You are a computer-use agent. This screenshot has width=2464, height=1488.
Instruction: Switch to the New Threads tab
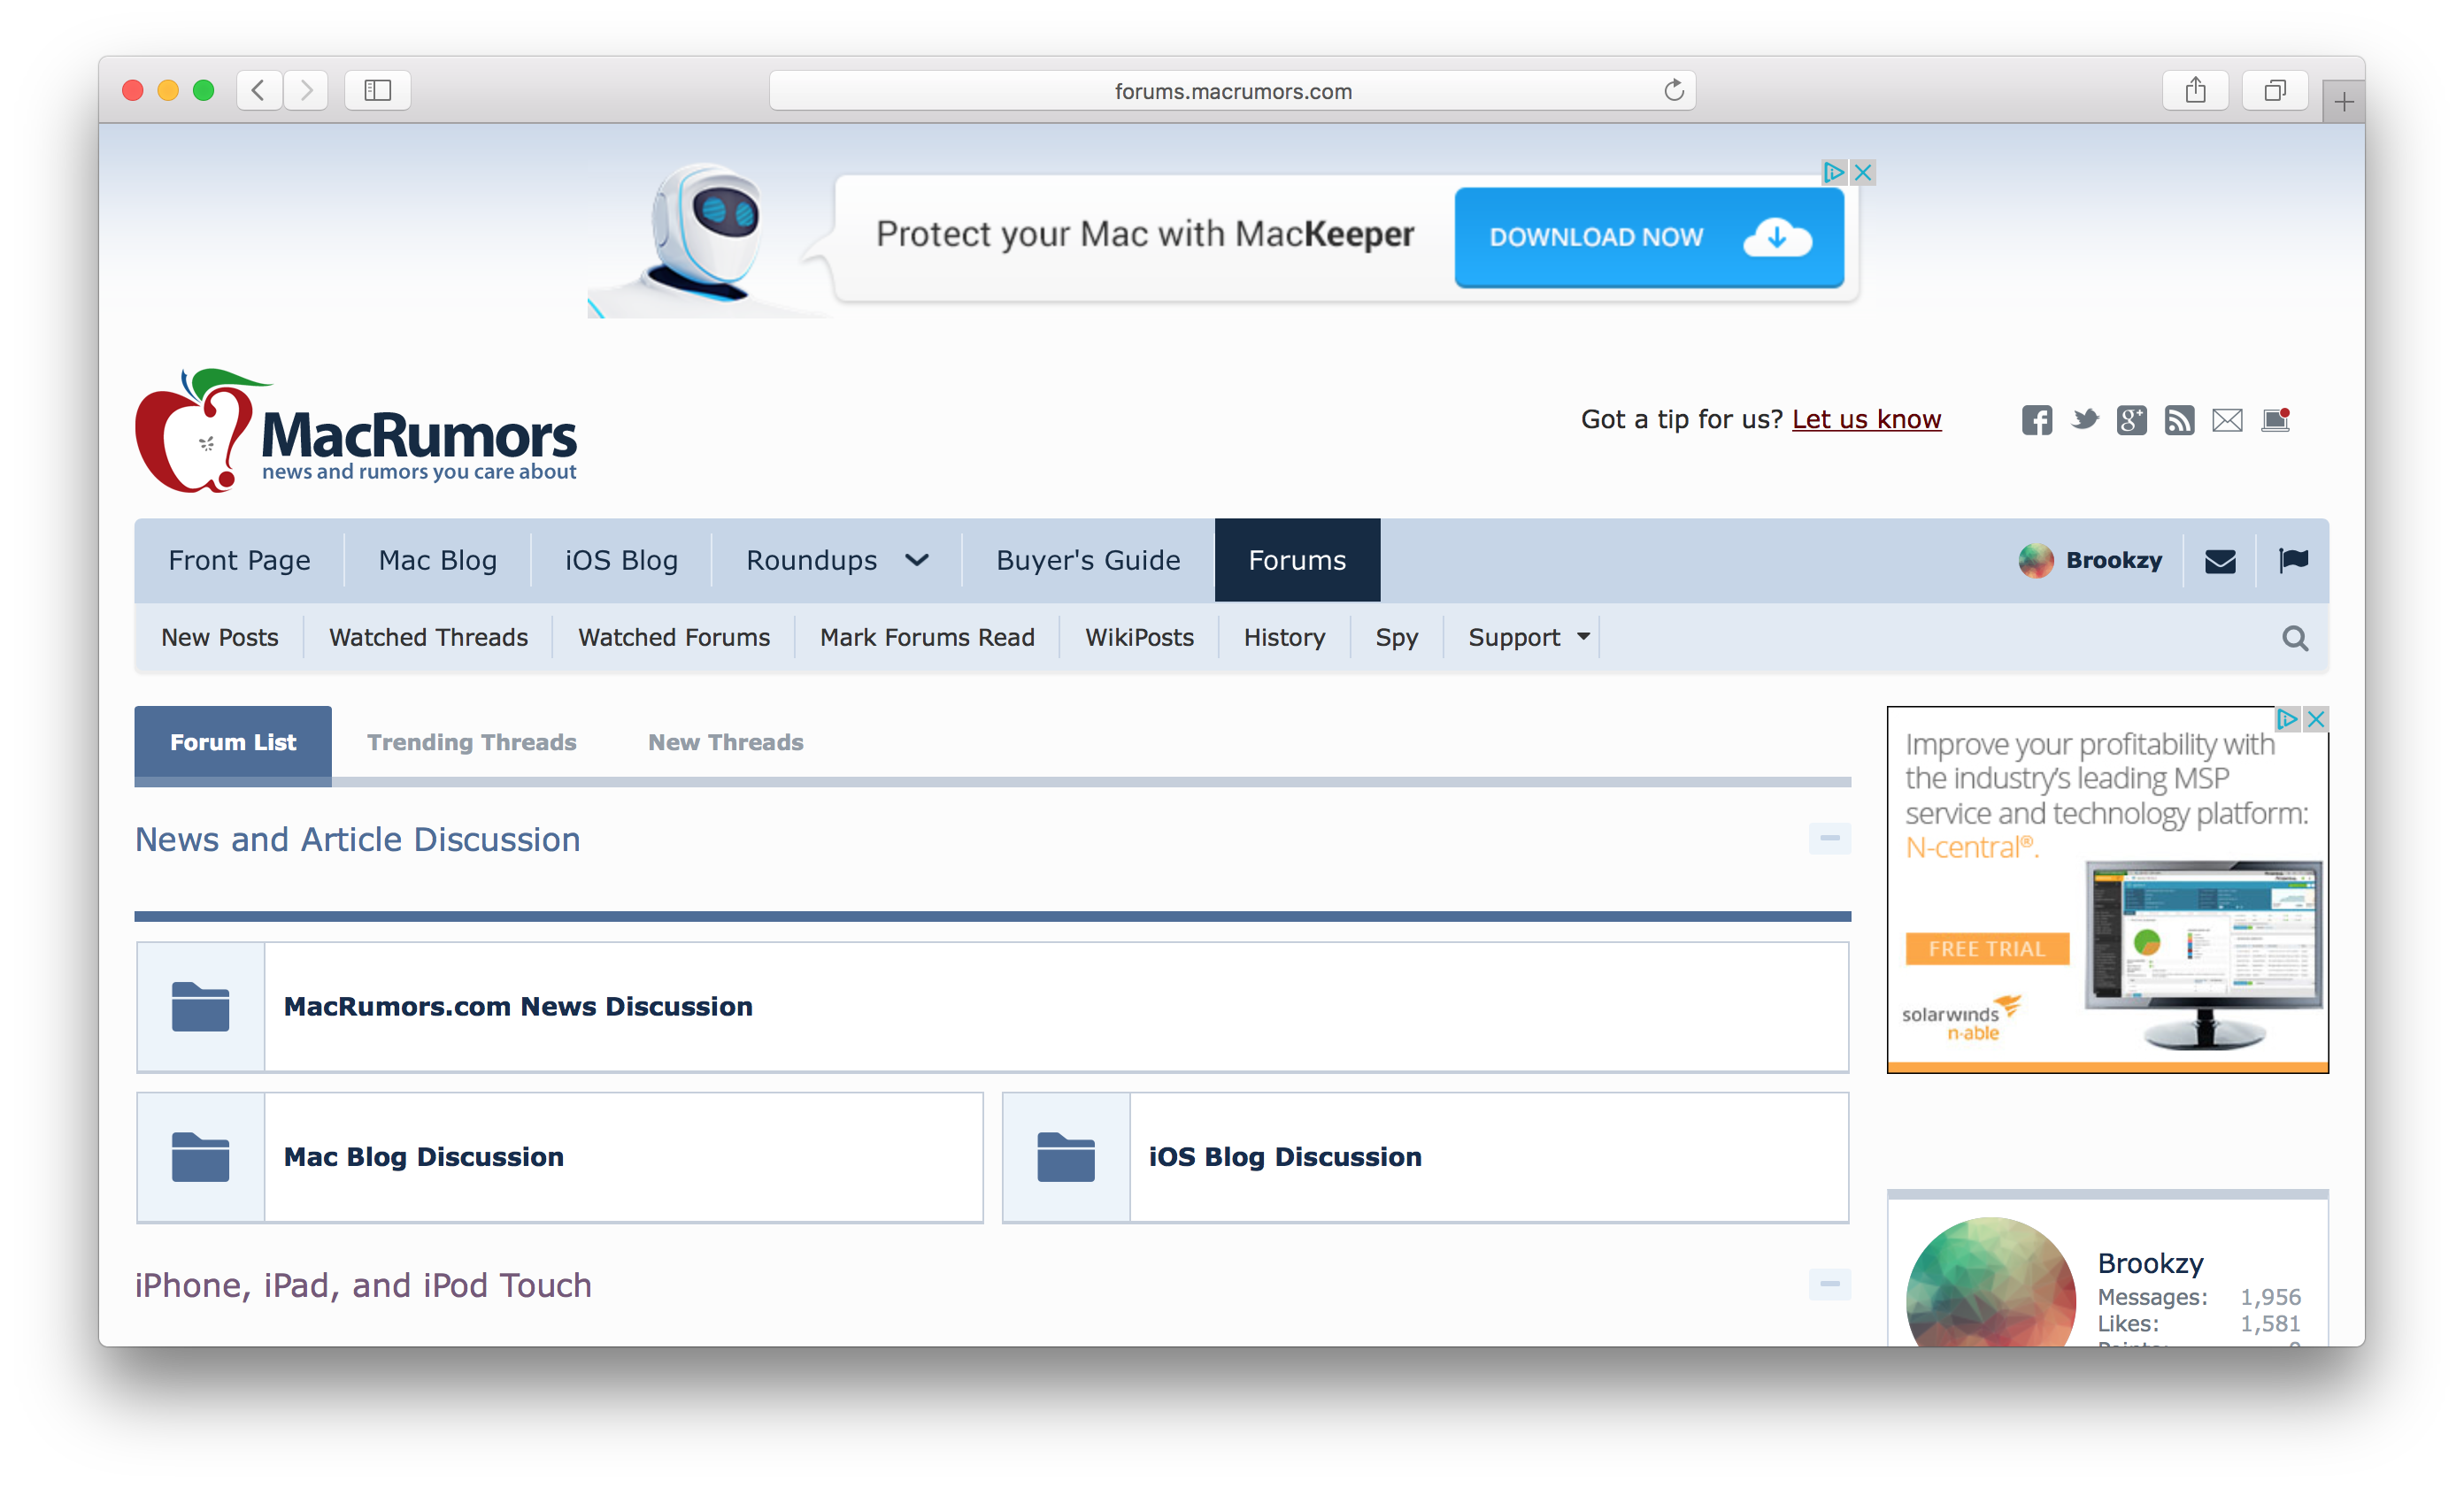(x=725, y=742)
